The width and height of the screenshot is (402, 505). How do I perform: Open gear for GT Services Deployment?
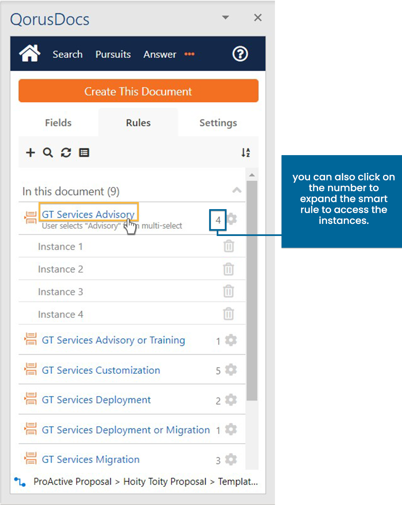click(231, 400)
